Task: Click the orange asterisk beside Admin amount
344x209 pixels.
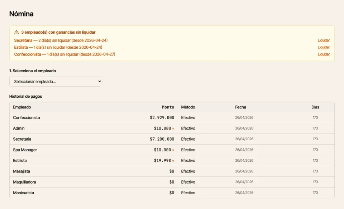Action: point(173,128)
